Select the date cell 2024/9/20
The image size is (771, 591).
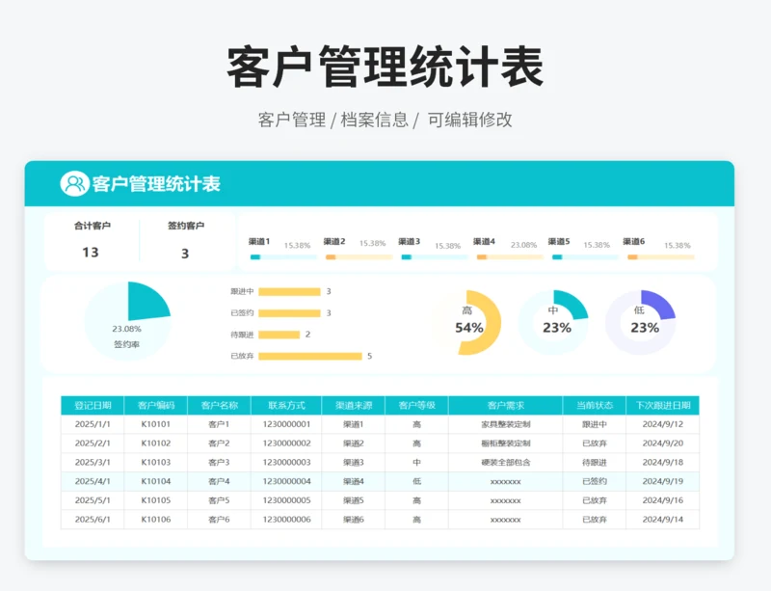(x=663, y=443)
